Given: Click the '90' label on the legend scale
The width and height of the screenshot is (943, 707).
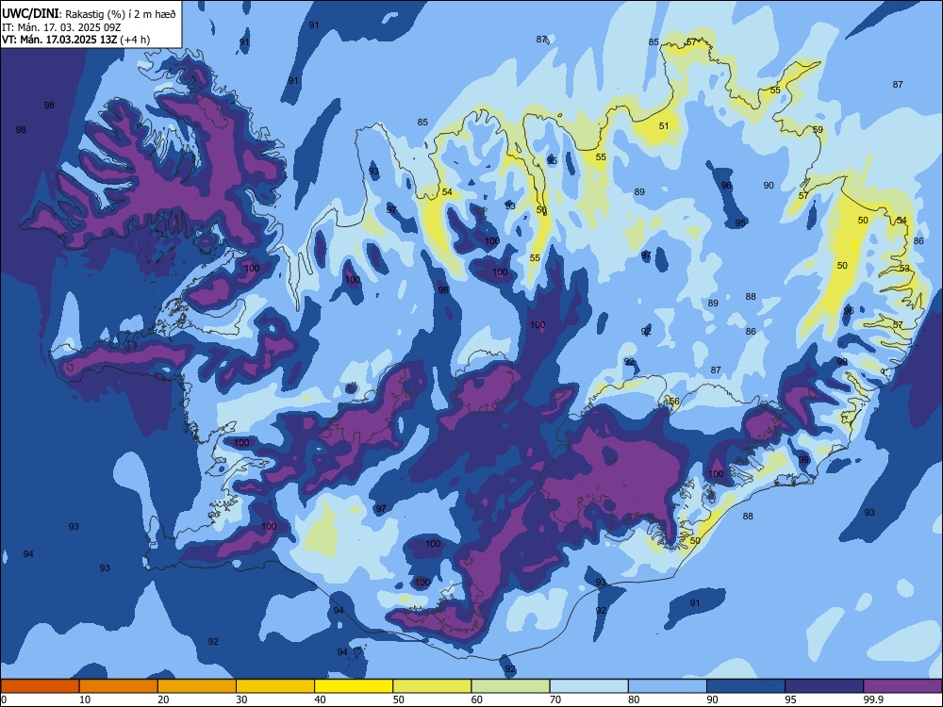Looking at the screenshot, I should pos(712,699).
